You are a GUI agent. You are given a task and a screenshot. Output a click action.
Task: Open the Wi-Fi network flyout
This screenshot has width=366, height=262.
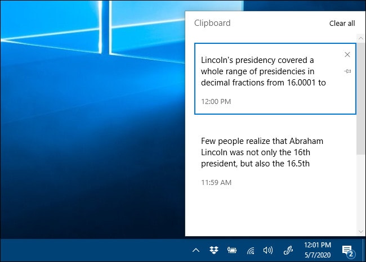click(x=249, y=250)
